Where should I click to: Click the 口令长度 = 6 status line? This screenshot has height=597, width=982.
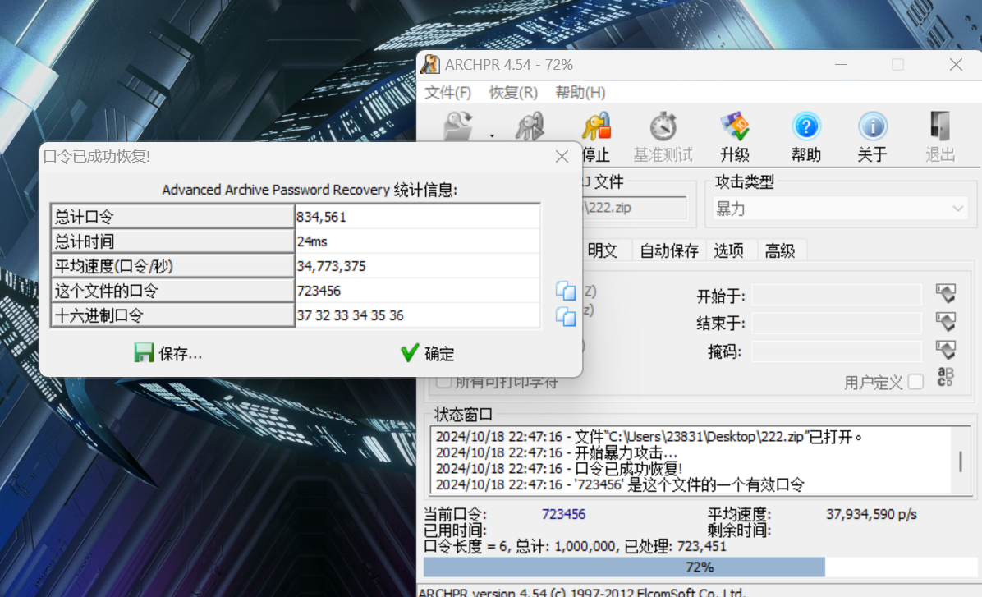(575, 546)
